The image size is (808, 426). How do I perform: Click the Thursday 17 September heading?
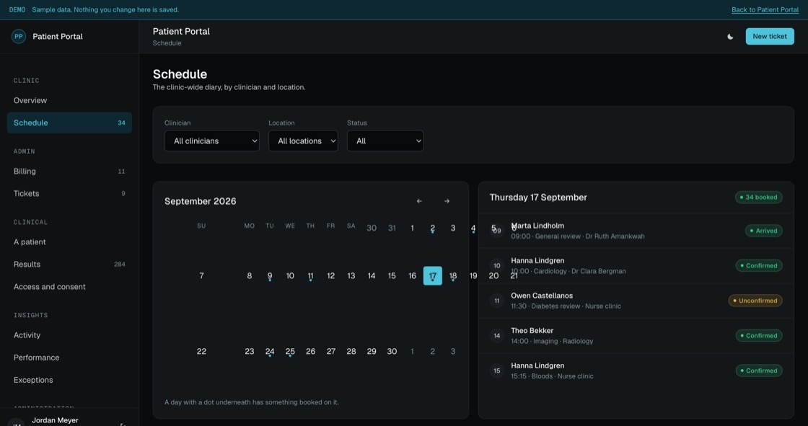click(538, 198)
